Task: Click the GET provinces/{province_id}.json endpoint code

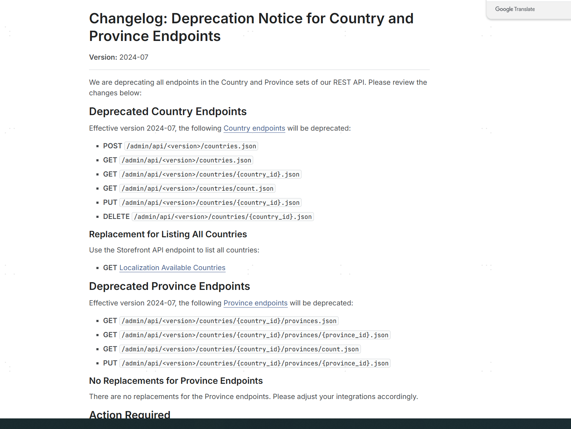Action: [x=255, y=335]
